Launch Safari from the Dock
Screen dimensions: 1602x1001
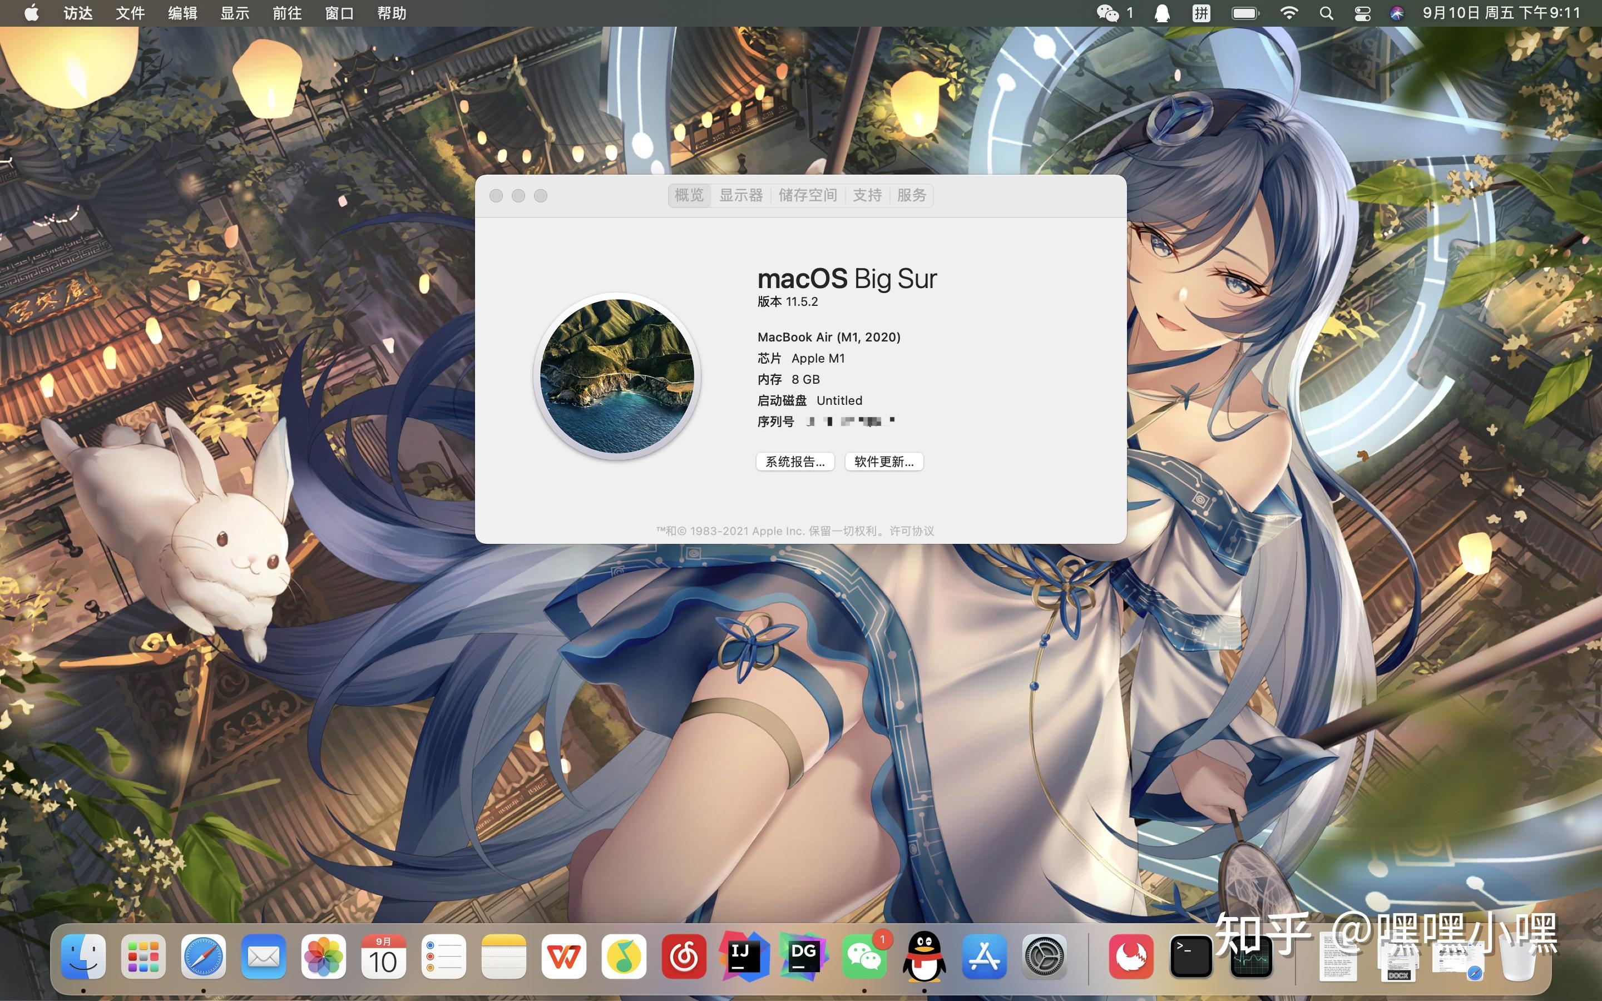coord(203,956)
